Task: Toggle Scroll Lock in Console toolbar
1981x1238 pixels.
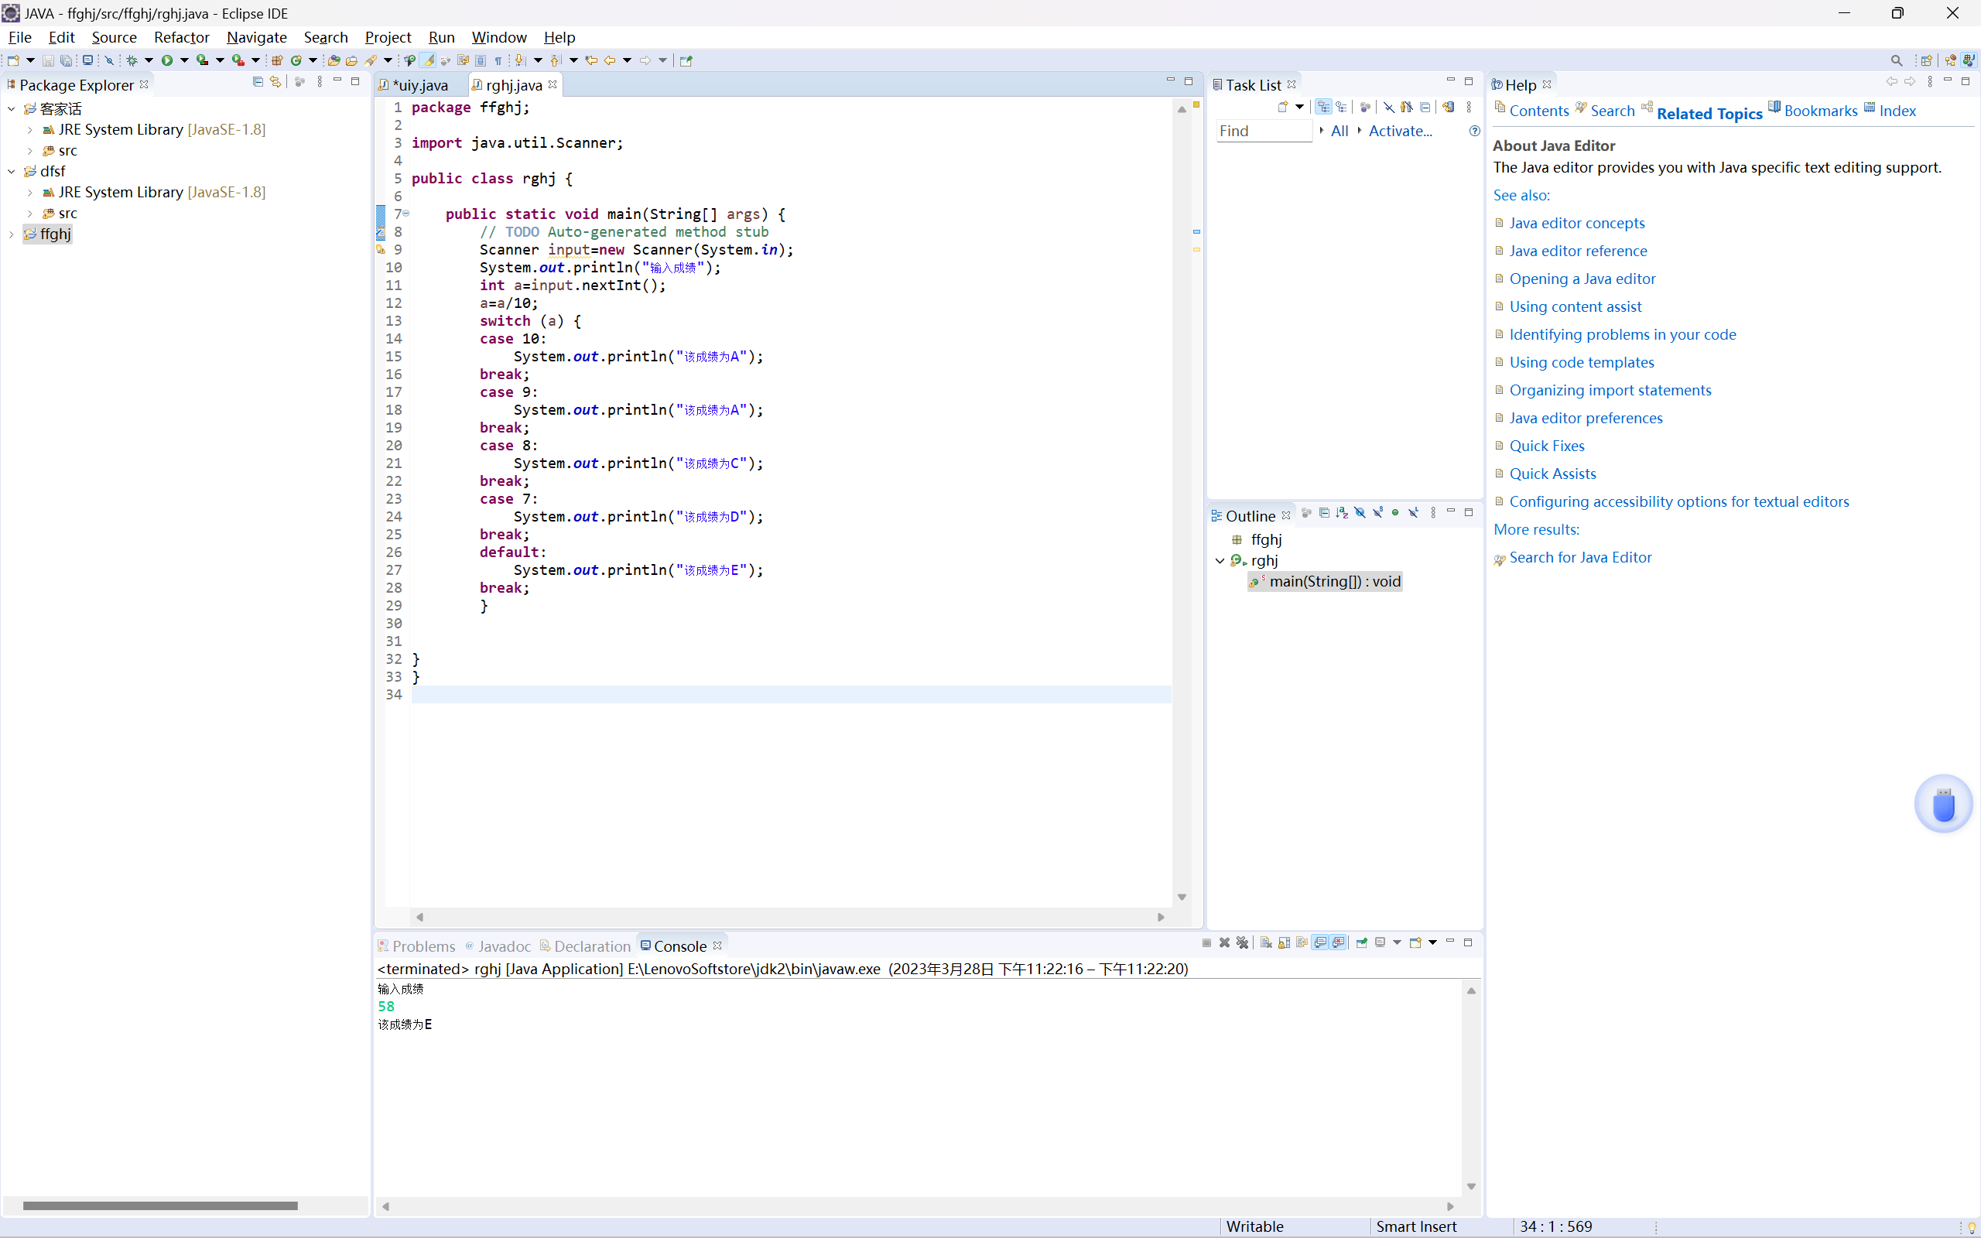Action: tap(1284, 942)
